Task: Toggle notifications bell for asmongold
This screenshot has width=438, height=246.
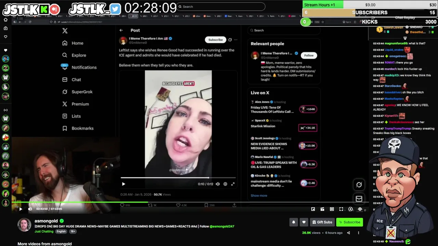Action: [x=294, y=222]
